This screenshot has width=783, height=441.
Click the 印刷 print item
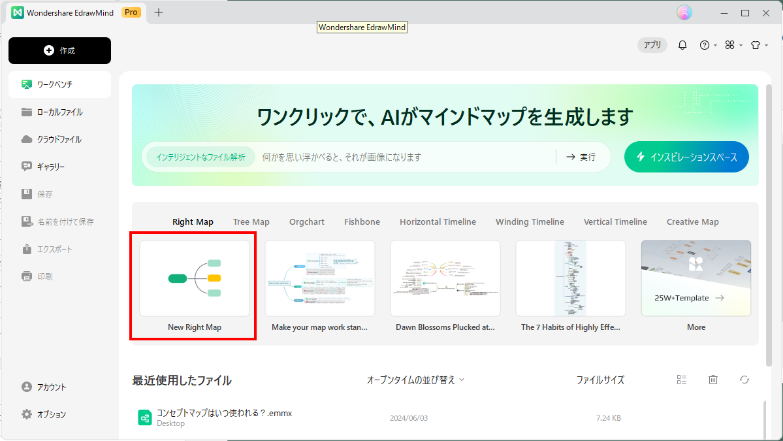click(60, 276)
